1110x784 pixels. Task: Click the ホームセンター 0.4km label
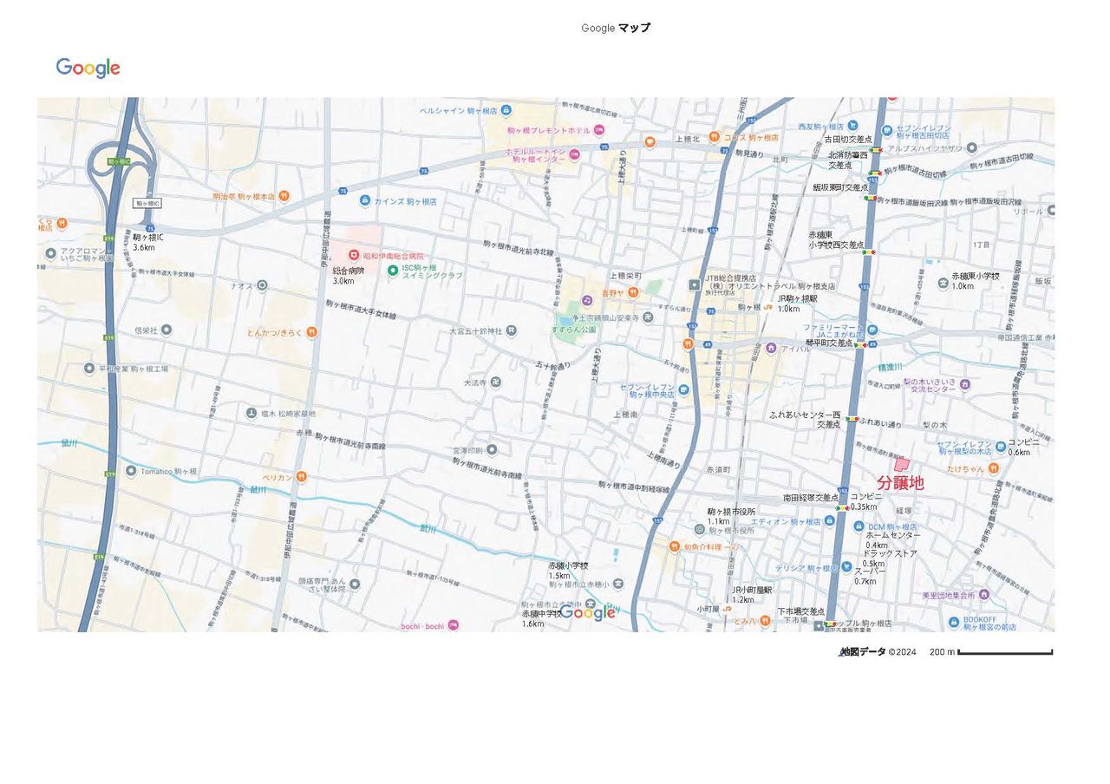893,540
